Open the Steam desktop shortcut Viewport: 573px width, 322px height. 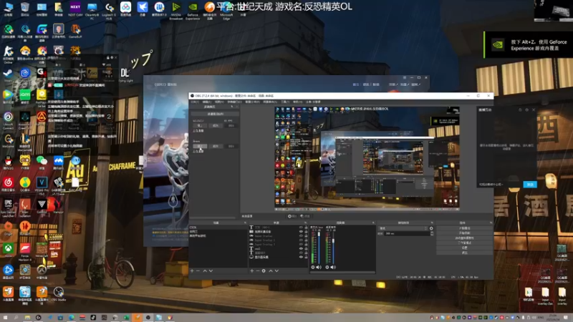pos(8,75)
